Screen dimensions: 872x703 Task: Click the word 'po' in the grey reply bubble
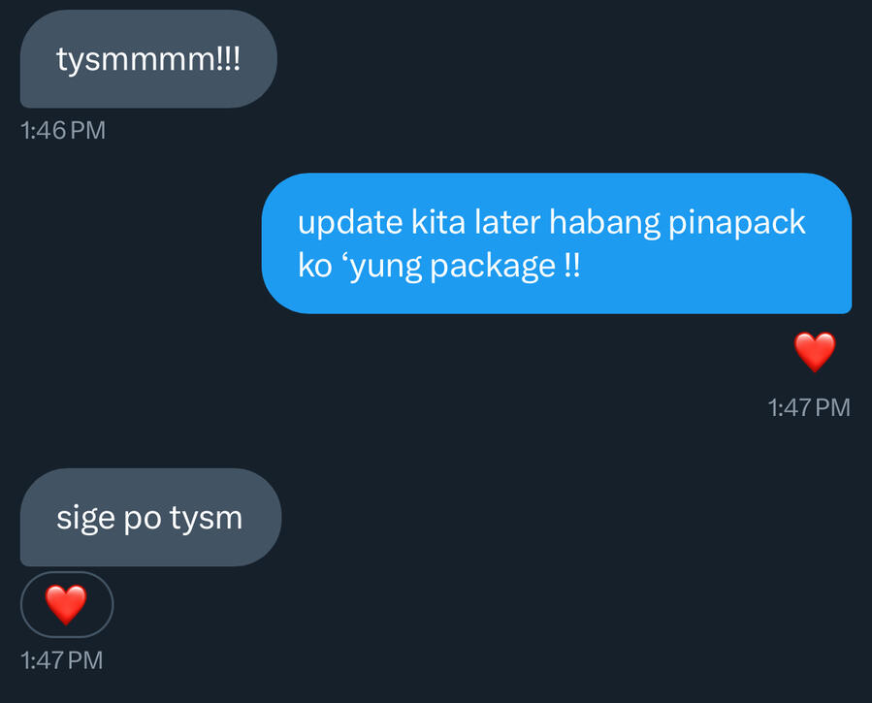coord(143,522)
